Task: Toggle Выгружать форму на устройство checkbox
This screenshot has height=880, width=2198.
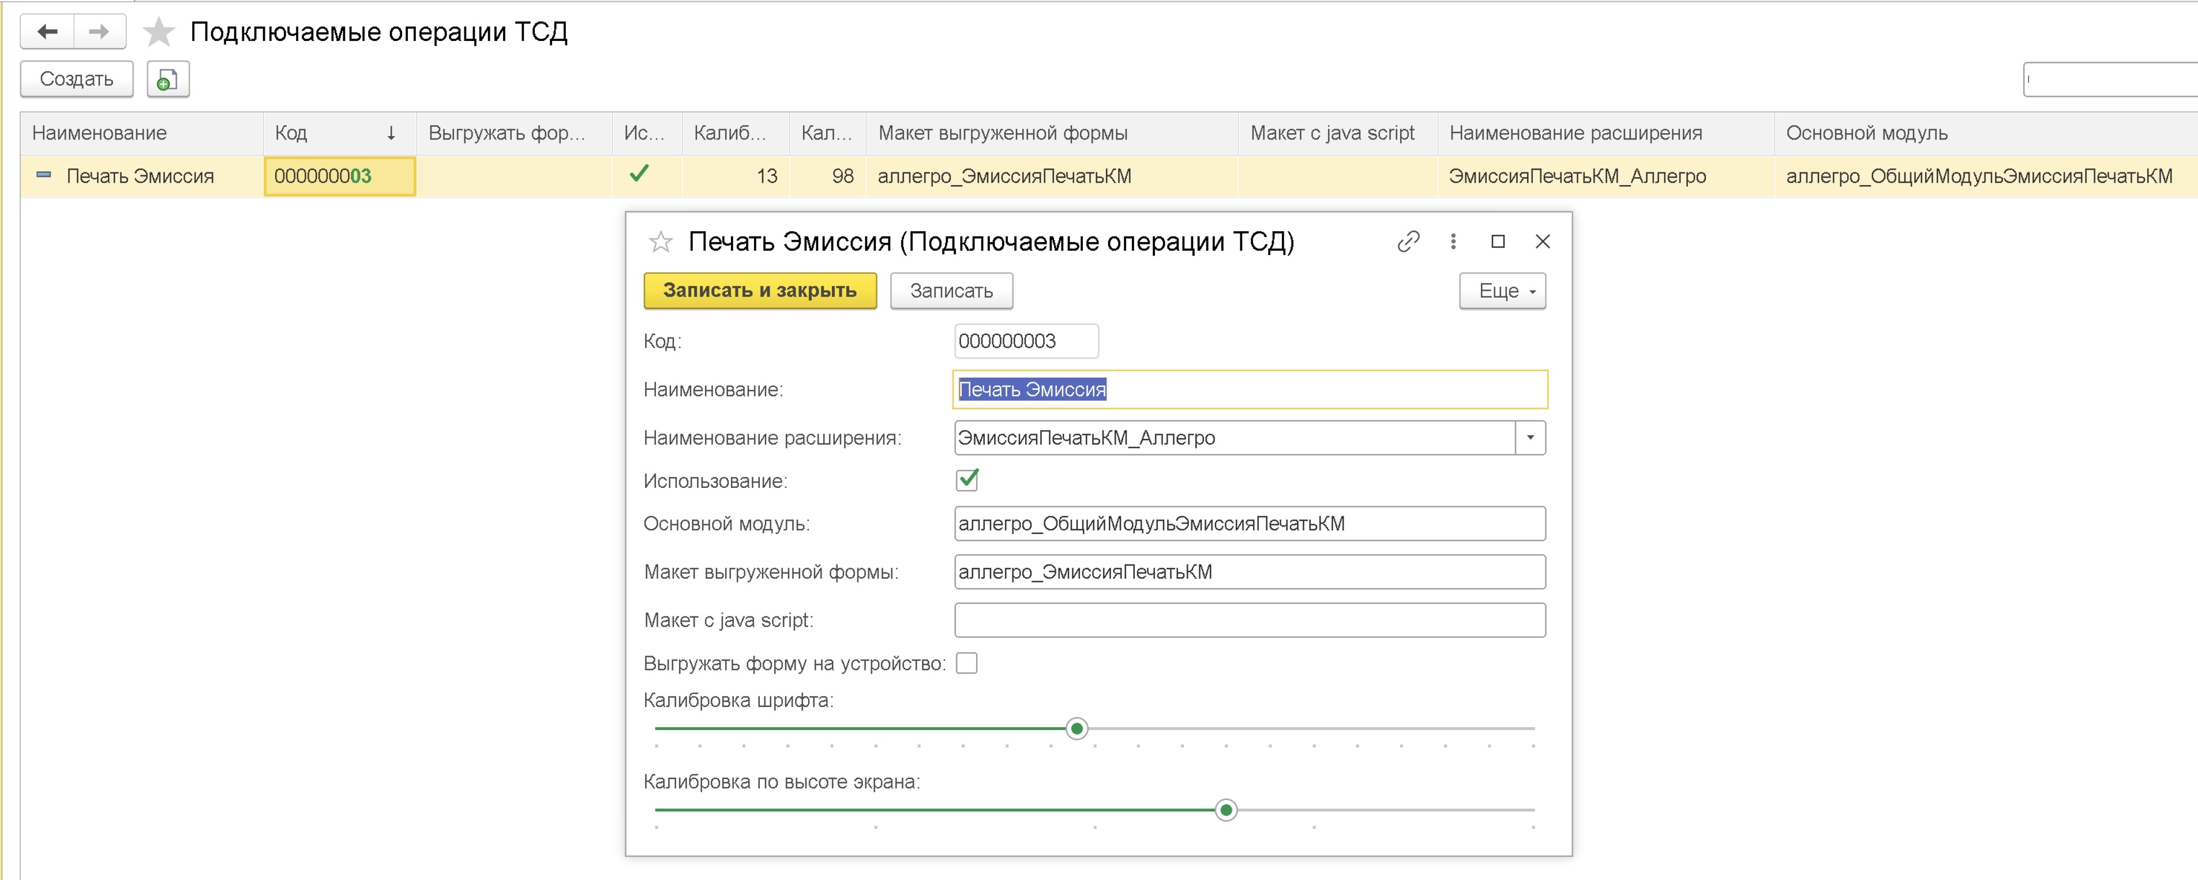Action: click(x=967, y=663)
